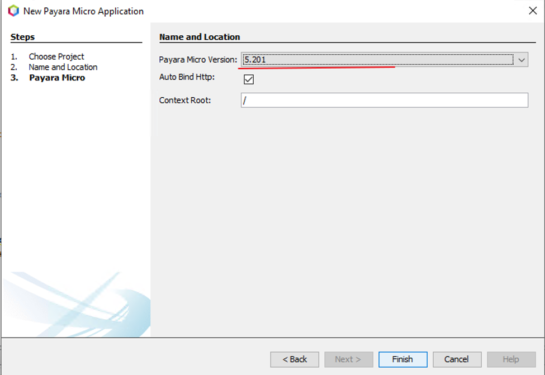Select the 'Choose Project' step text

(x=56, y=56)
